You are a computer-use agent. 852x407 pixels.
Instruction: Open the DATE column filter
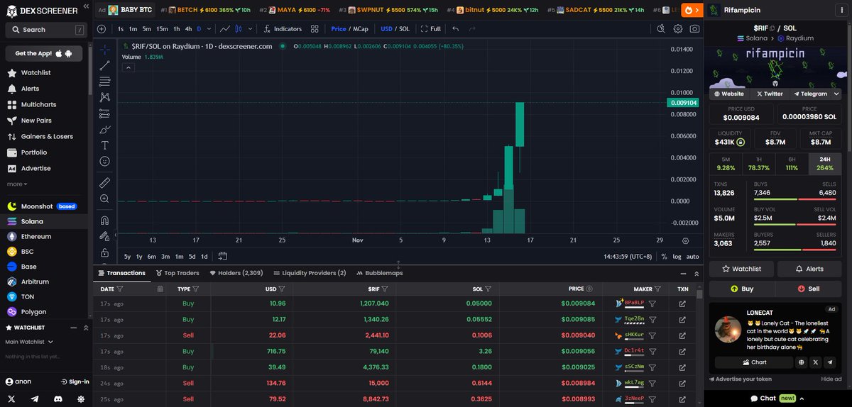click(119, 289)
